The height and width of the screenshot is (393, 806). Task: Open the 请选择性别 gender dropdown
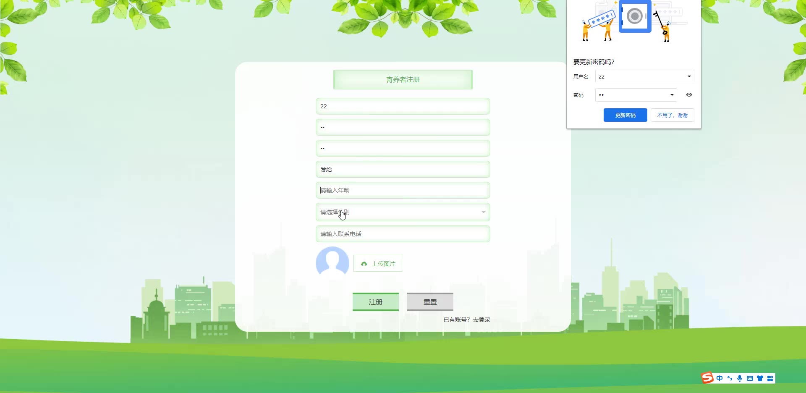tap(403, 212)
